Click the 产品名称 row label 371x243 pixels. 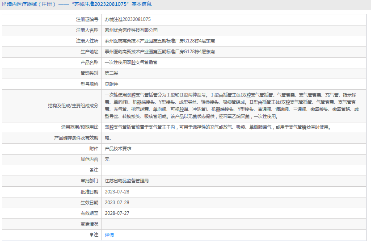[89, 63]
